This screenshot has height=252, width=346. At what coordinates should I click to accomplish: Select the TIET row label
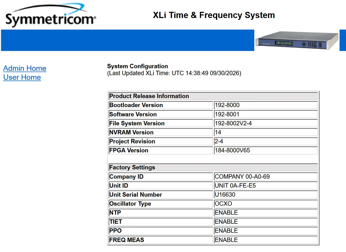point(116,222)
